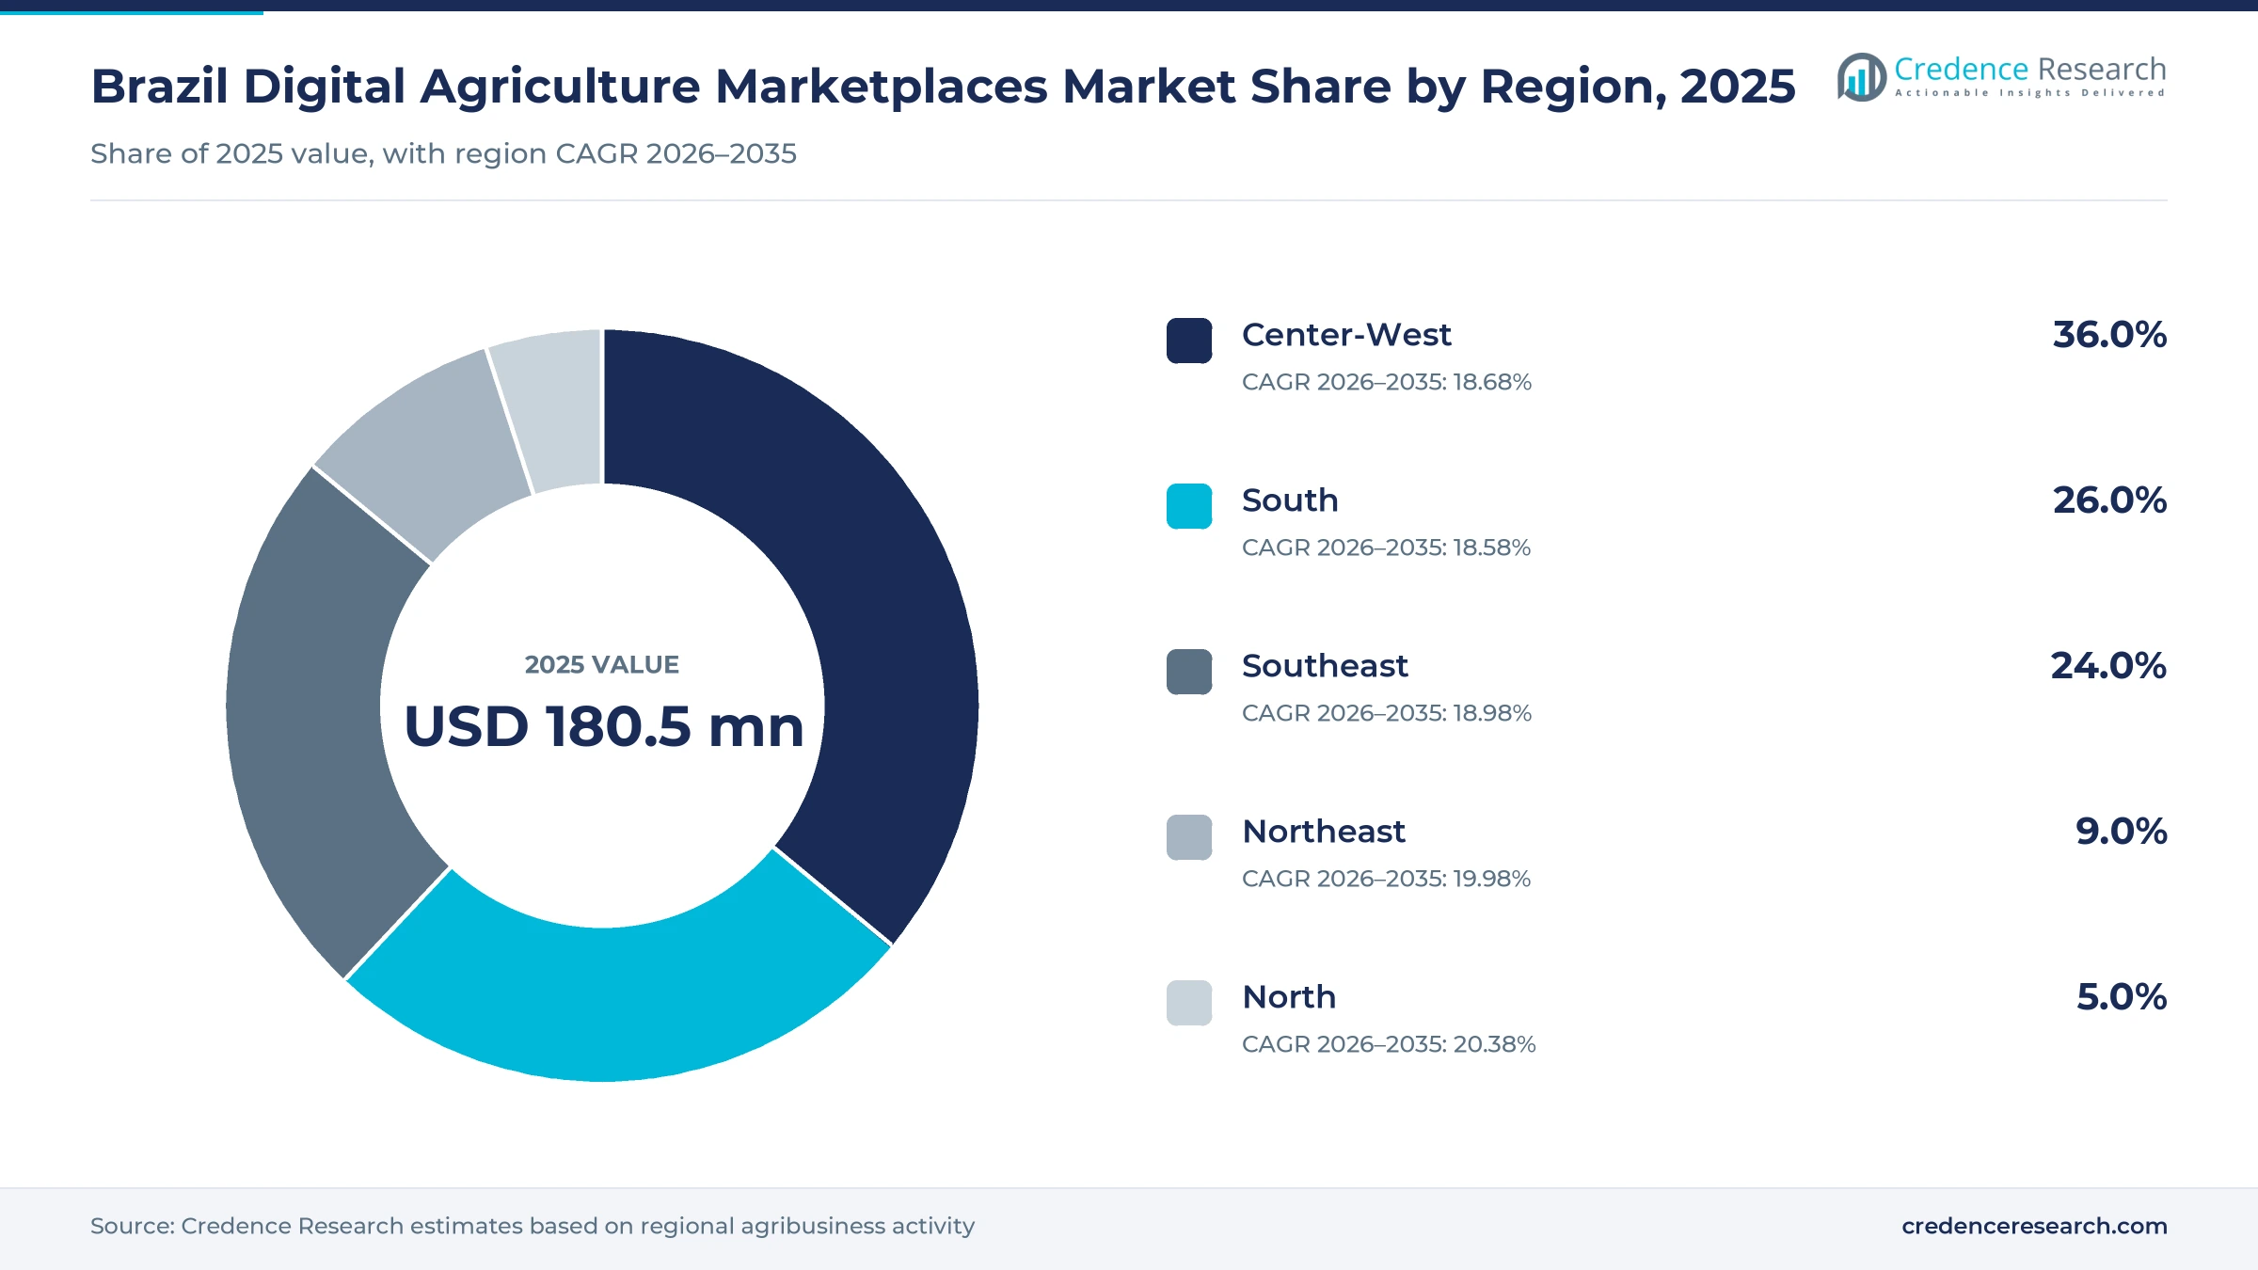Select the South legend label
Screen dimensions: 2258x1270
point(1290,500)
